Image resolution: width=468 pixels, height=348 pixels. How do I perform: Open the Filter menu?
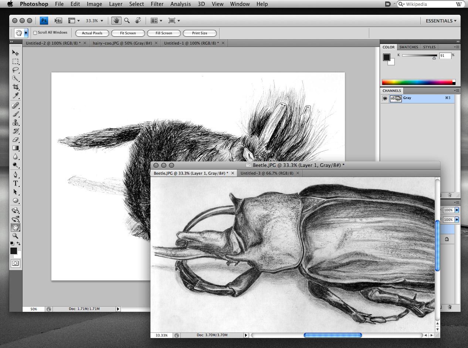point(157,4)
